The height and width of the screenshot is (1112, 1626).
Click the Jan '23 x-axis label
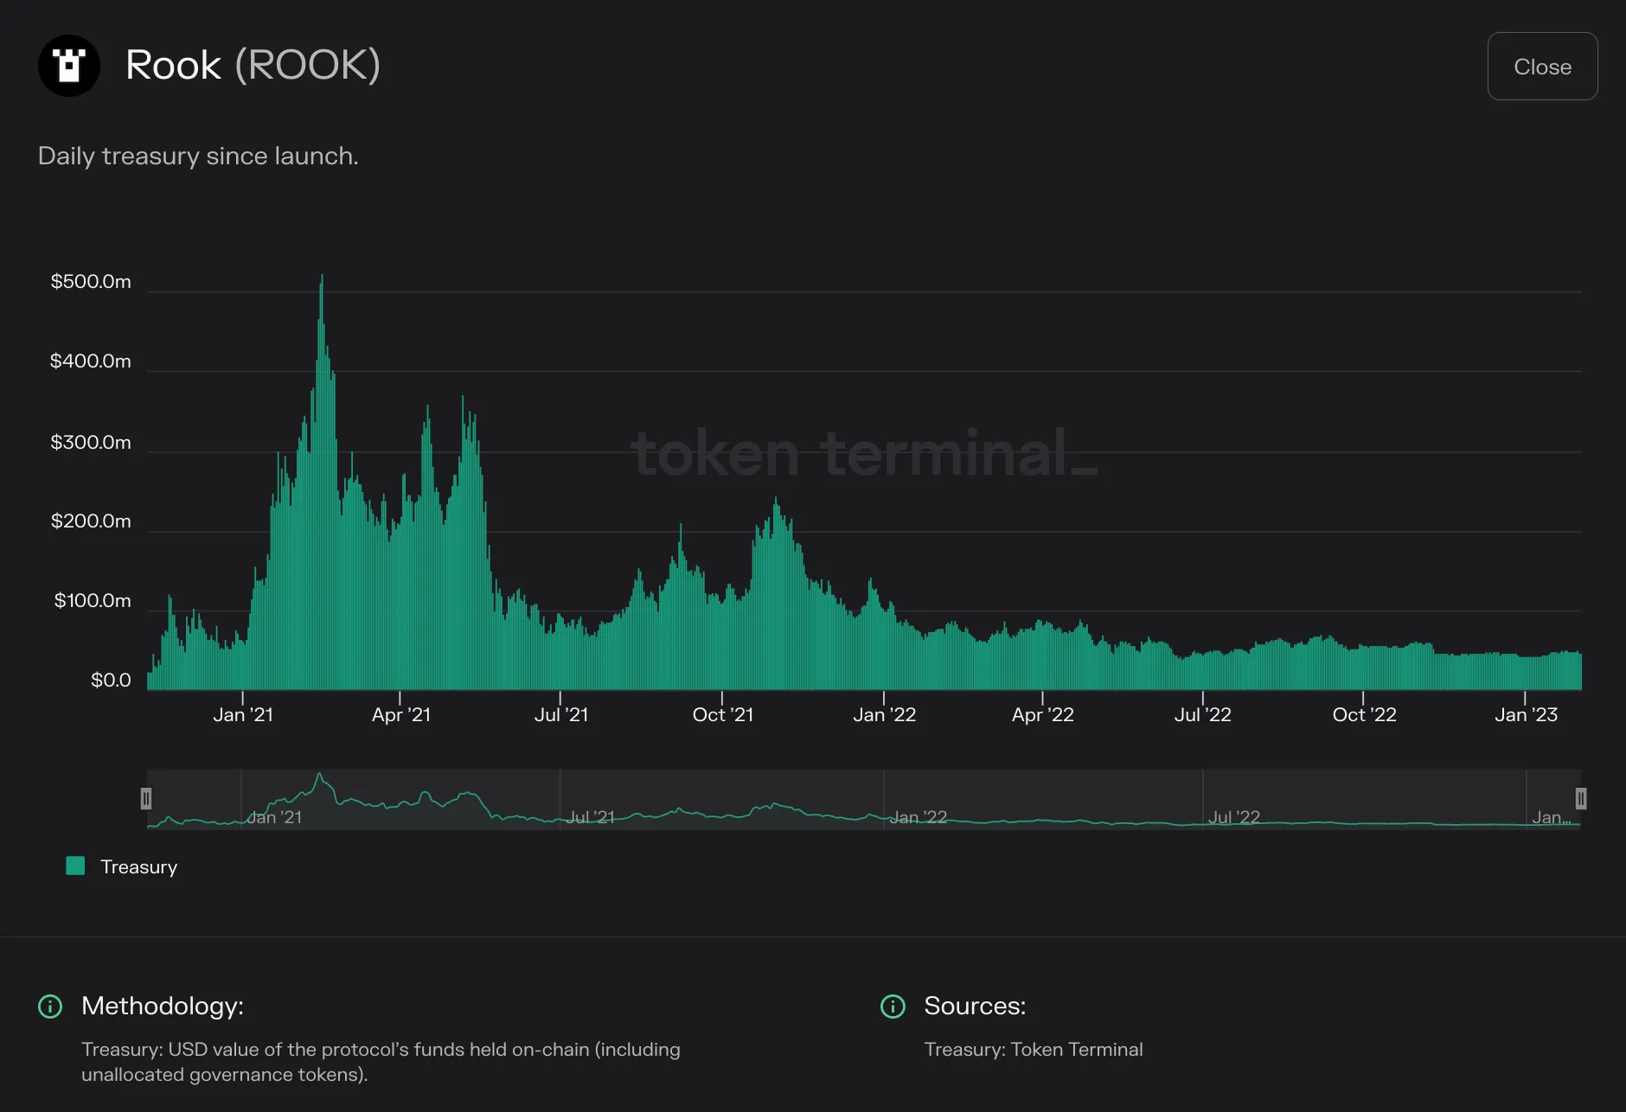click(1526, 715)
